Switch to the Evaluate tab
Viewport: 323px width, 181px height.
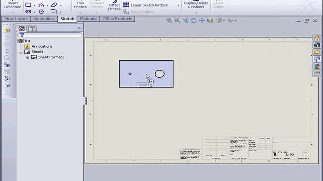(x=88, y=19)
